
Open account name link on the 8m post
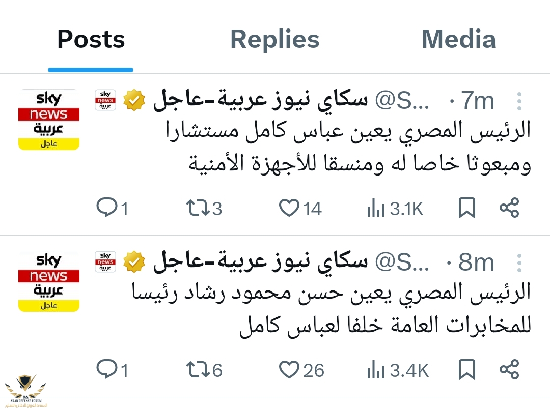pos(260,262)
